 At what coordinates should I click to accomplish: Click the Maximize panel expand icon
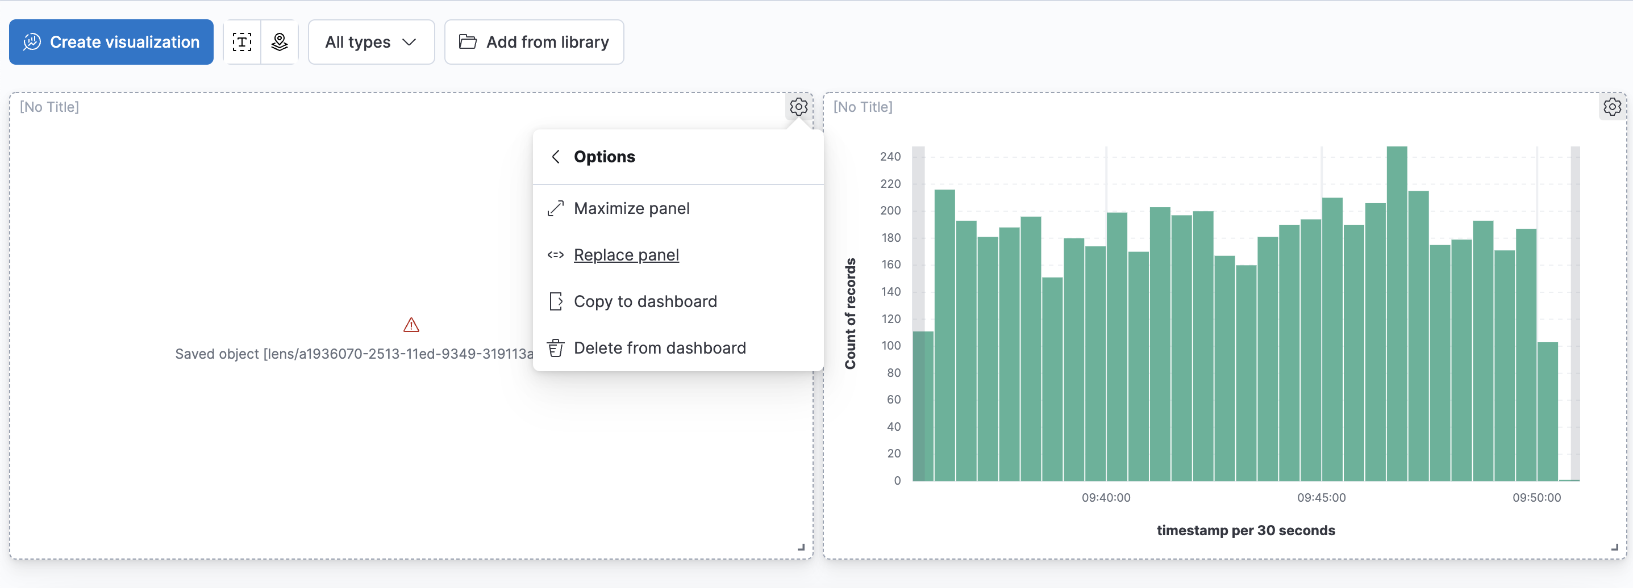556,208
